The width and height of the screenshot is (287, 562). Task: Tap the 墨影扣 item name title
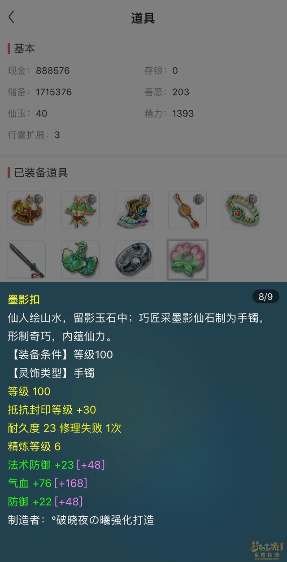[24, 299]
